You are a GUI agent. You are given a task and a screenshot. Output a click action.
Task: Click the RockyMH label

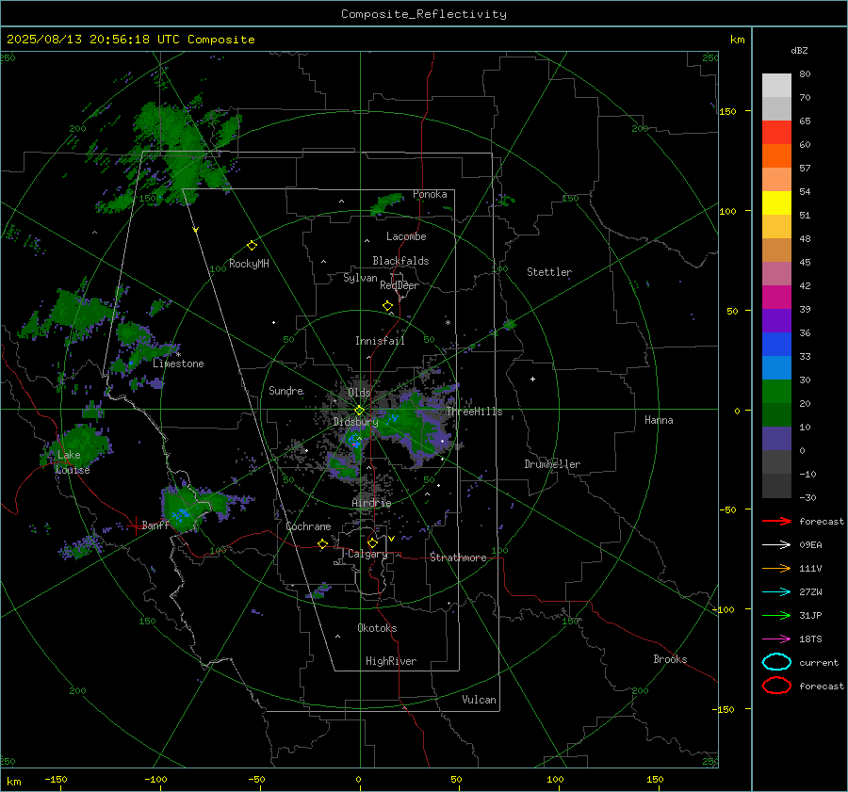249,264
